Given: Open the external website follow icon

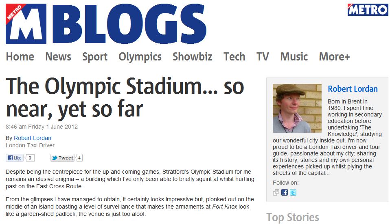Looking at the screenshot, I should click(x=276, y=192).
